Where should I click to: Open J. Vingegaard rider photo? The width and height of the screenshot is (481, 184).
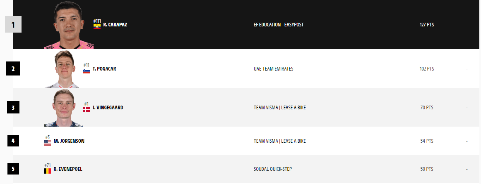tap(64, 107)
